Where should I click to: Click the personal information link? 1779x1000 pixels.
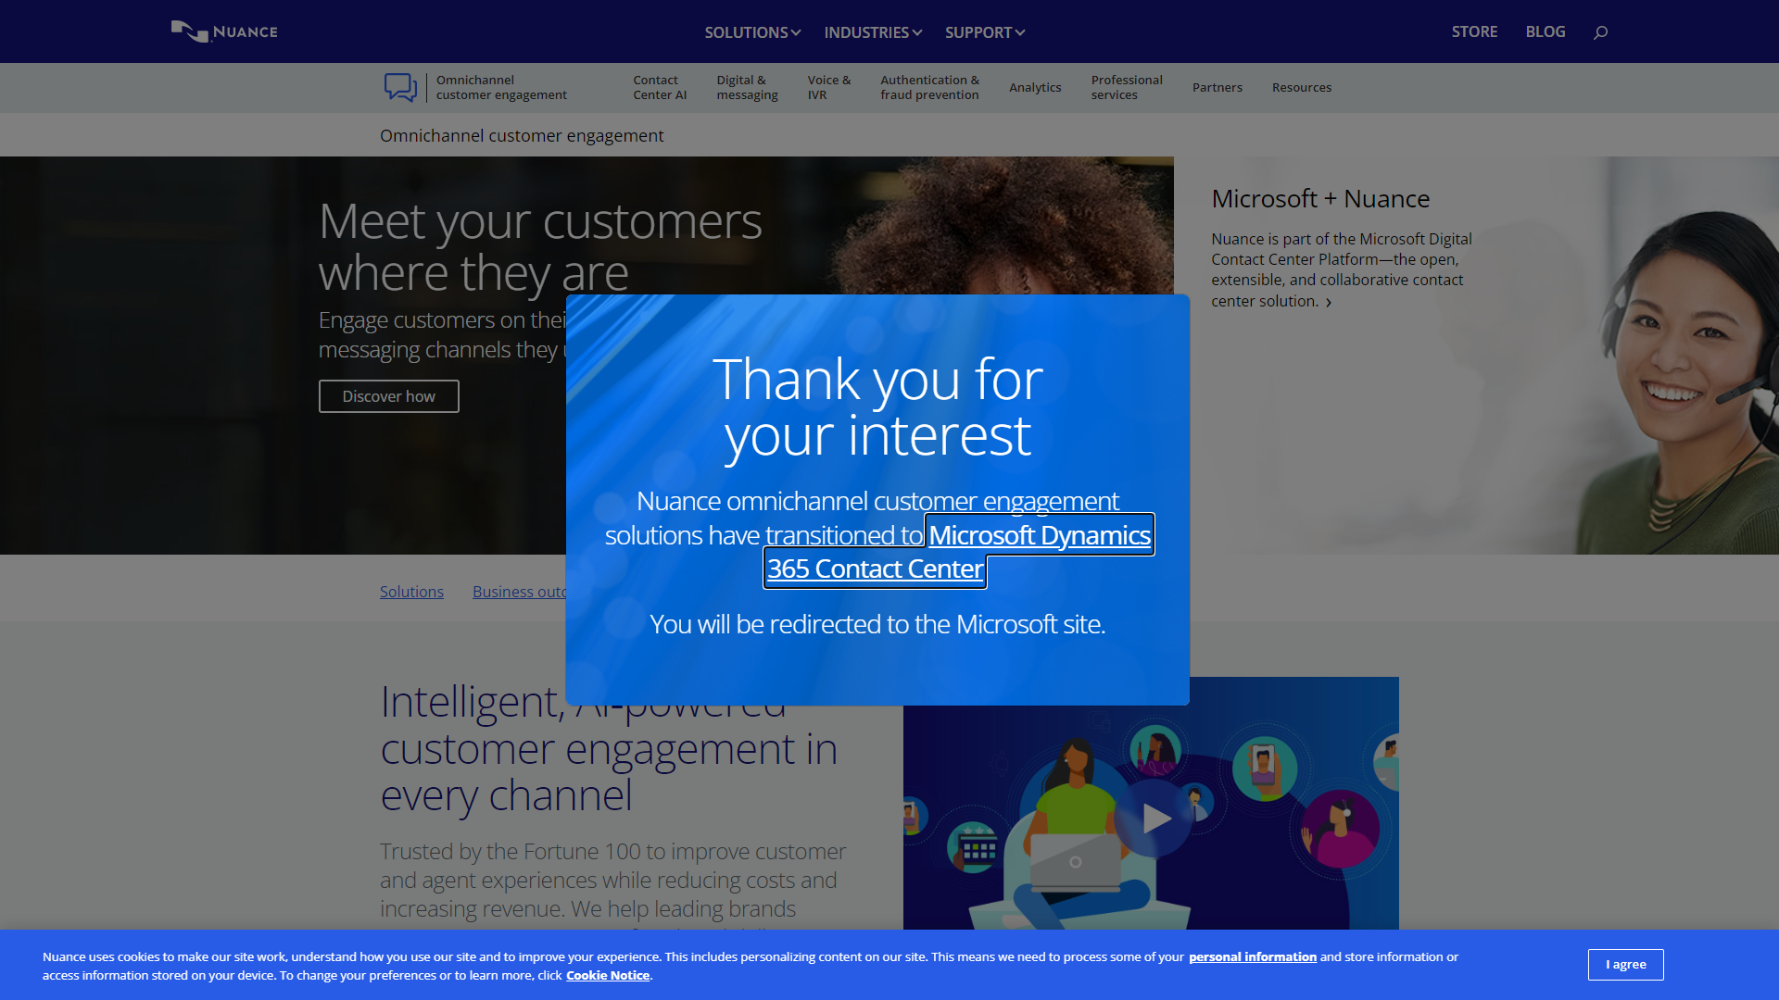coord(1253,957)
